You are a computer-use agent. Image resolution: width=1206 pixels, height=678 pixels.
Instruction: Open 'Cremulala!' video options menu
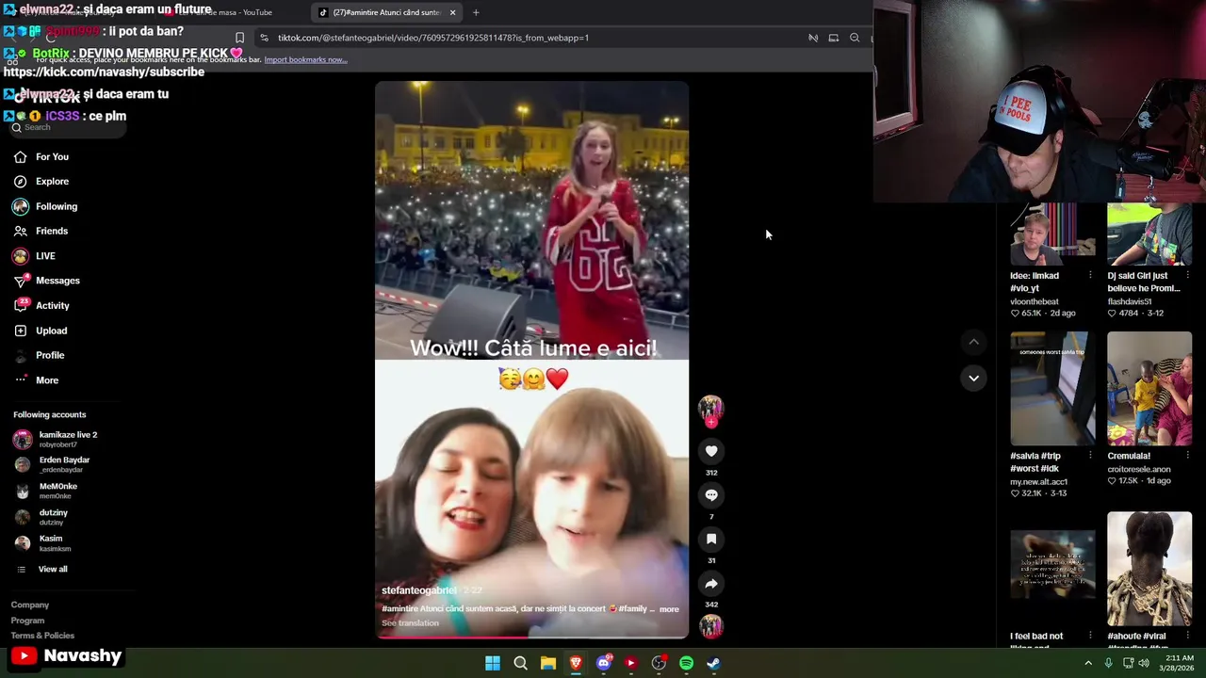tap(1186, 456)
